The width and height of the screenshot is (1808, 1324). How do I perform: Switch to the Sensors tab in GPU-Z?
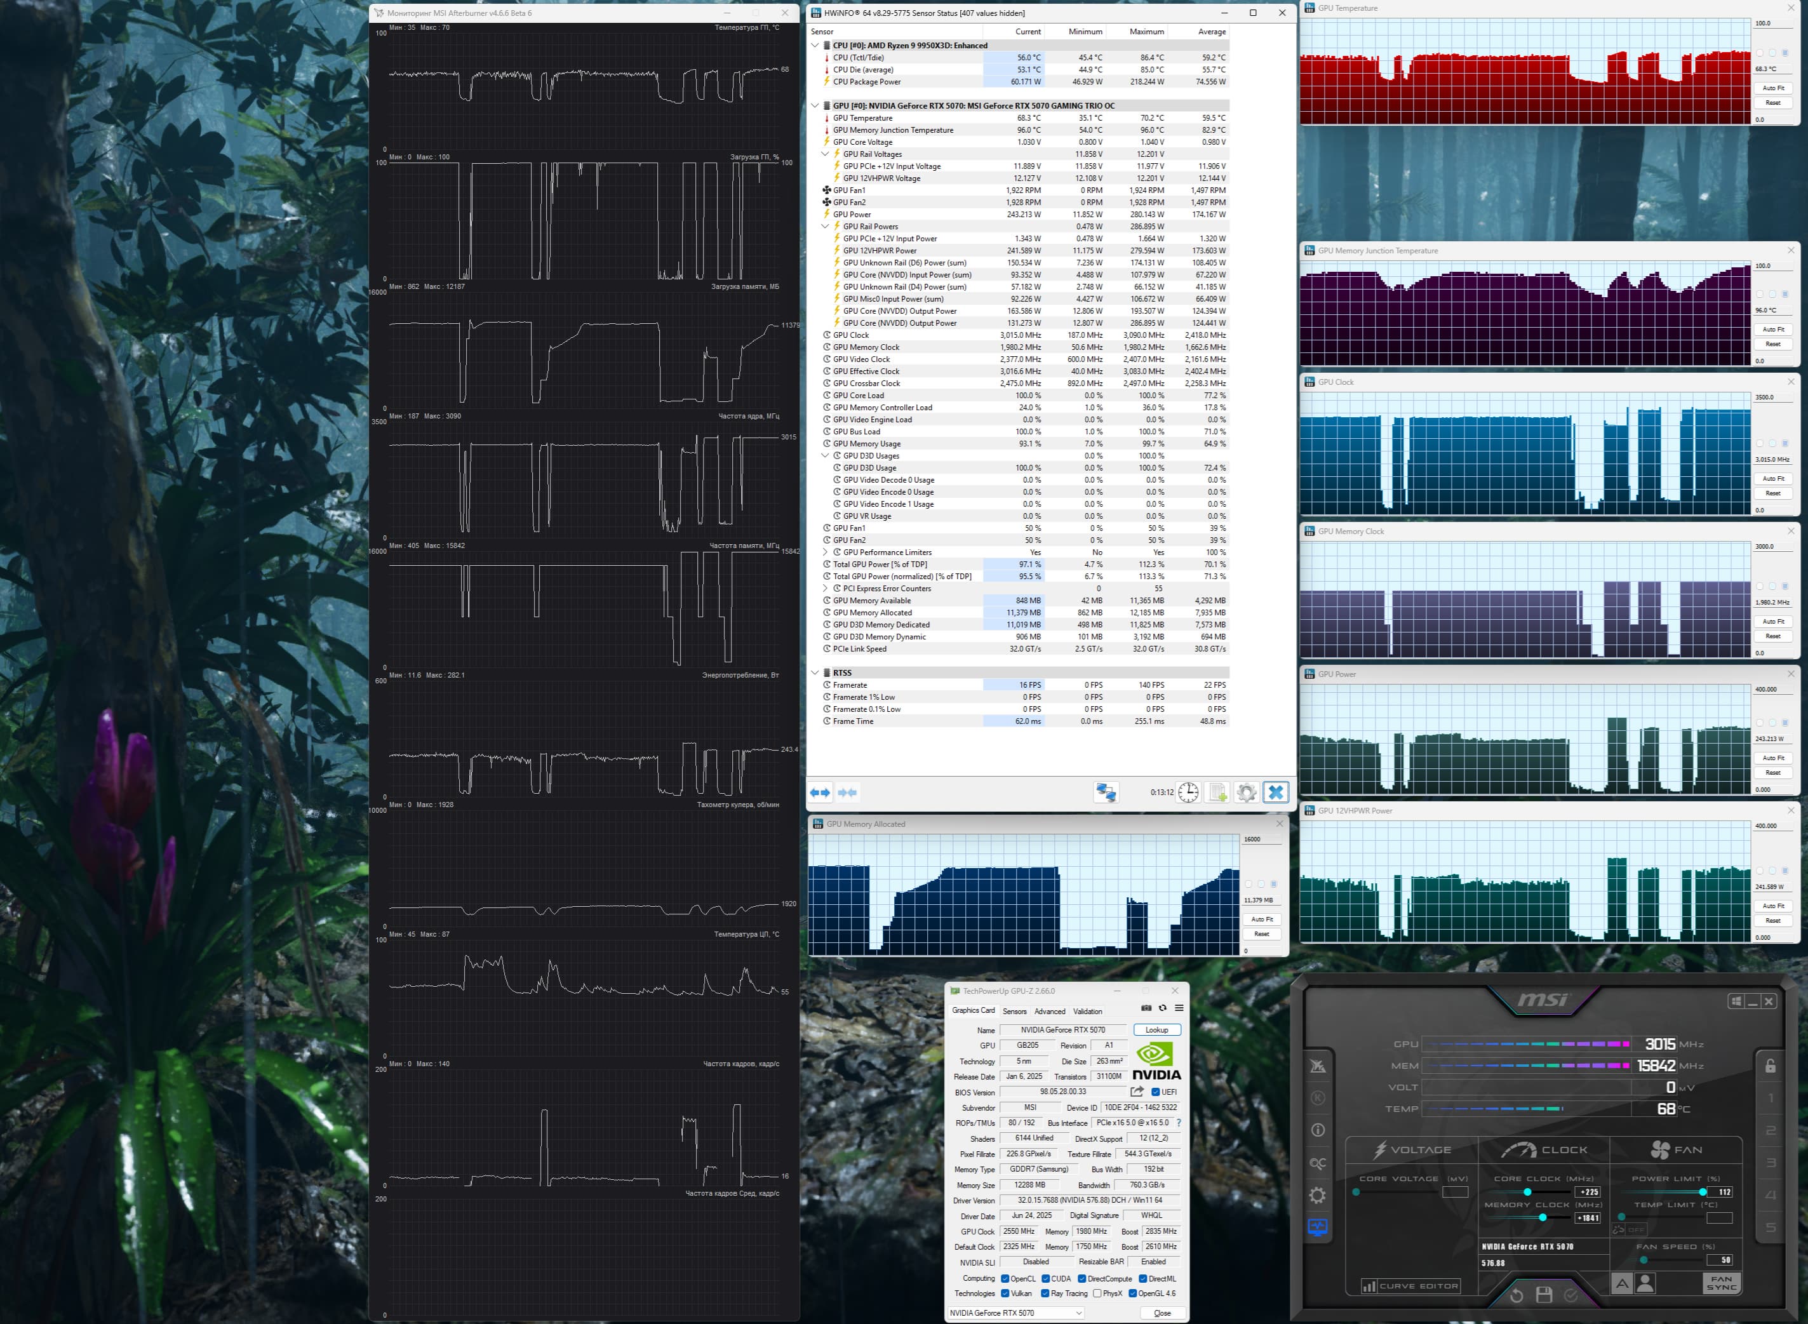coord(1014,1012)
